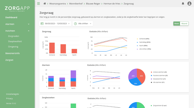Open Omgeving submenu item
The width and height of the screenshot is (194, 108).
pos(13,47)
